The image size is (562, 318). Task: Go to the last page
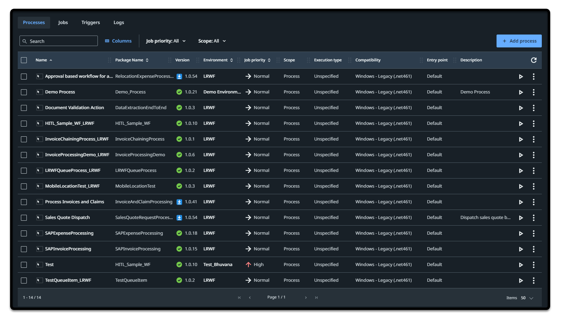[316, 298]
